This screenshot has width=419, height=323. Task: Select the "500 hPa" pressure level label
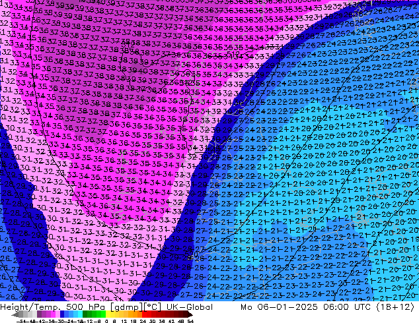(x=85, y=307)
